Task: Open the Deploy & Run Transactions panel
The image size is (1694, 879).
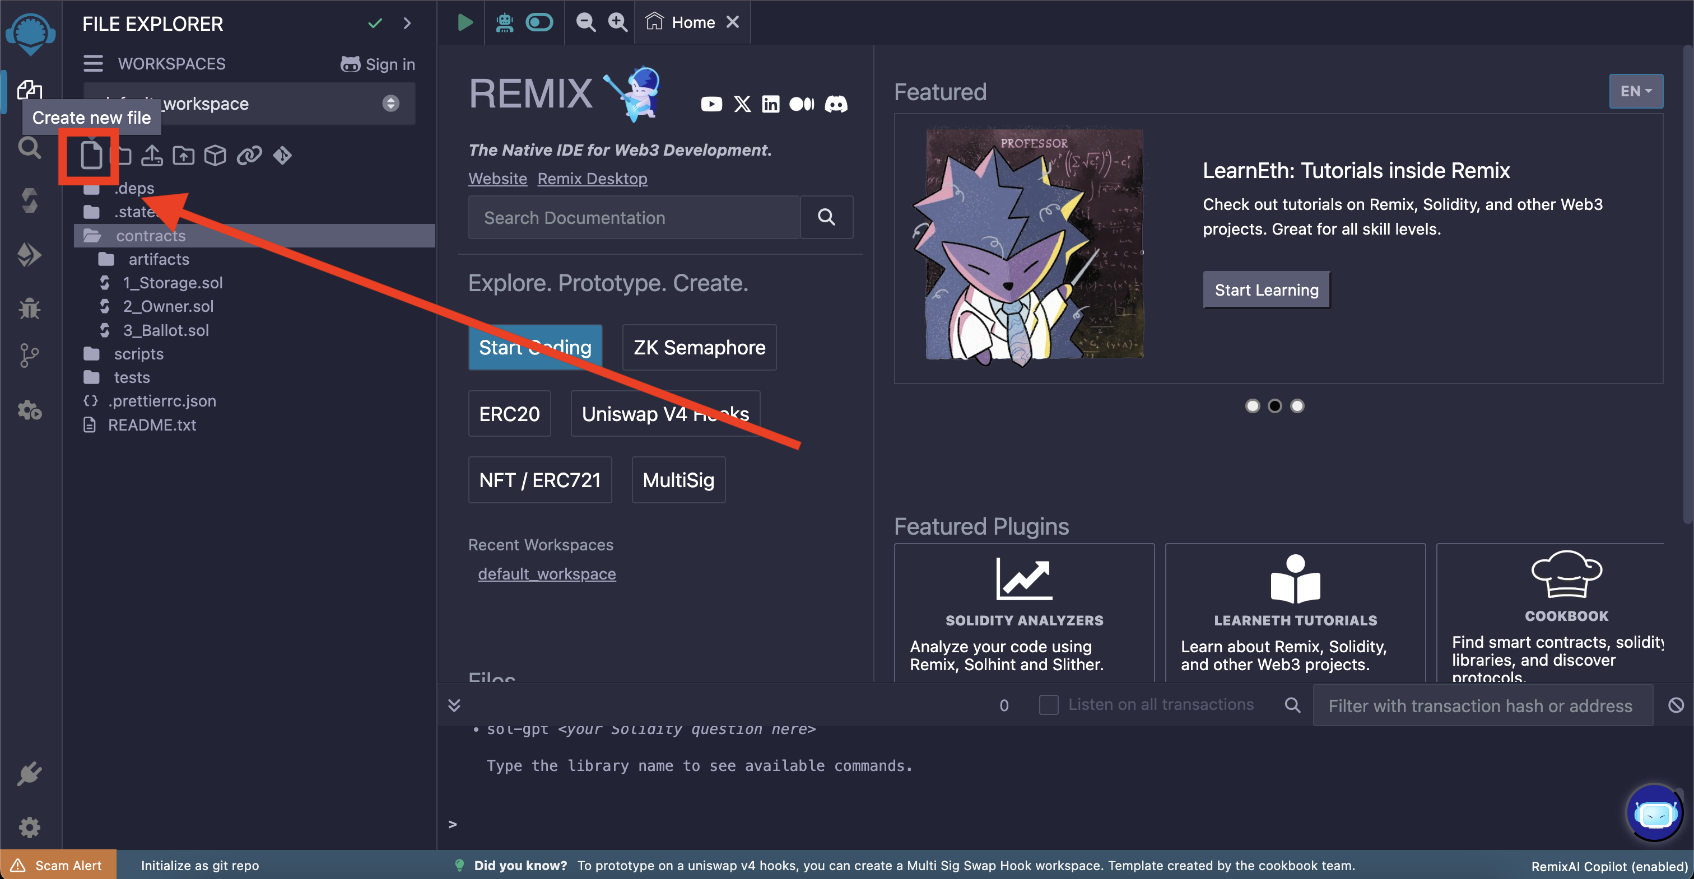Action: coord(30,255)
